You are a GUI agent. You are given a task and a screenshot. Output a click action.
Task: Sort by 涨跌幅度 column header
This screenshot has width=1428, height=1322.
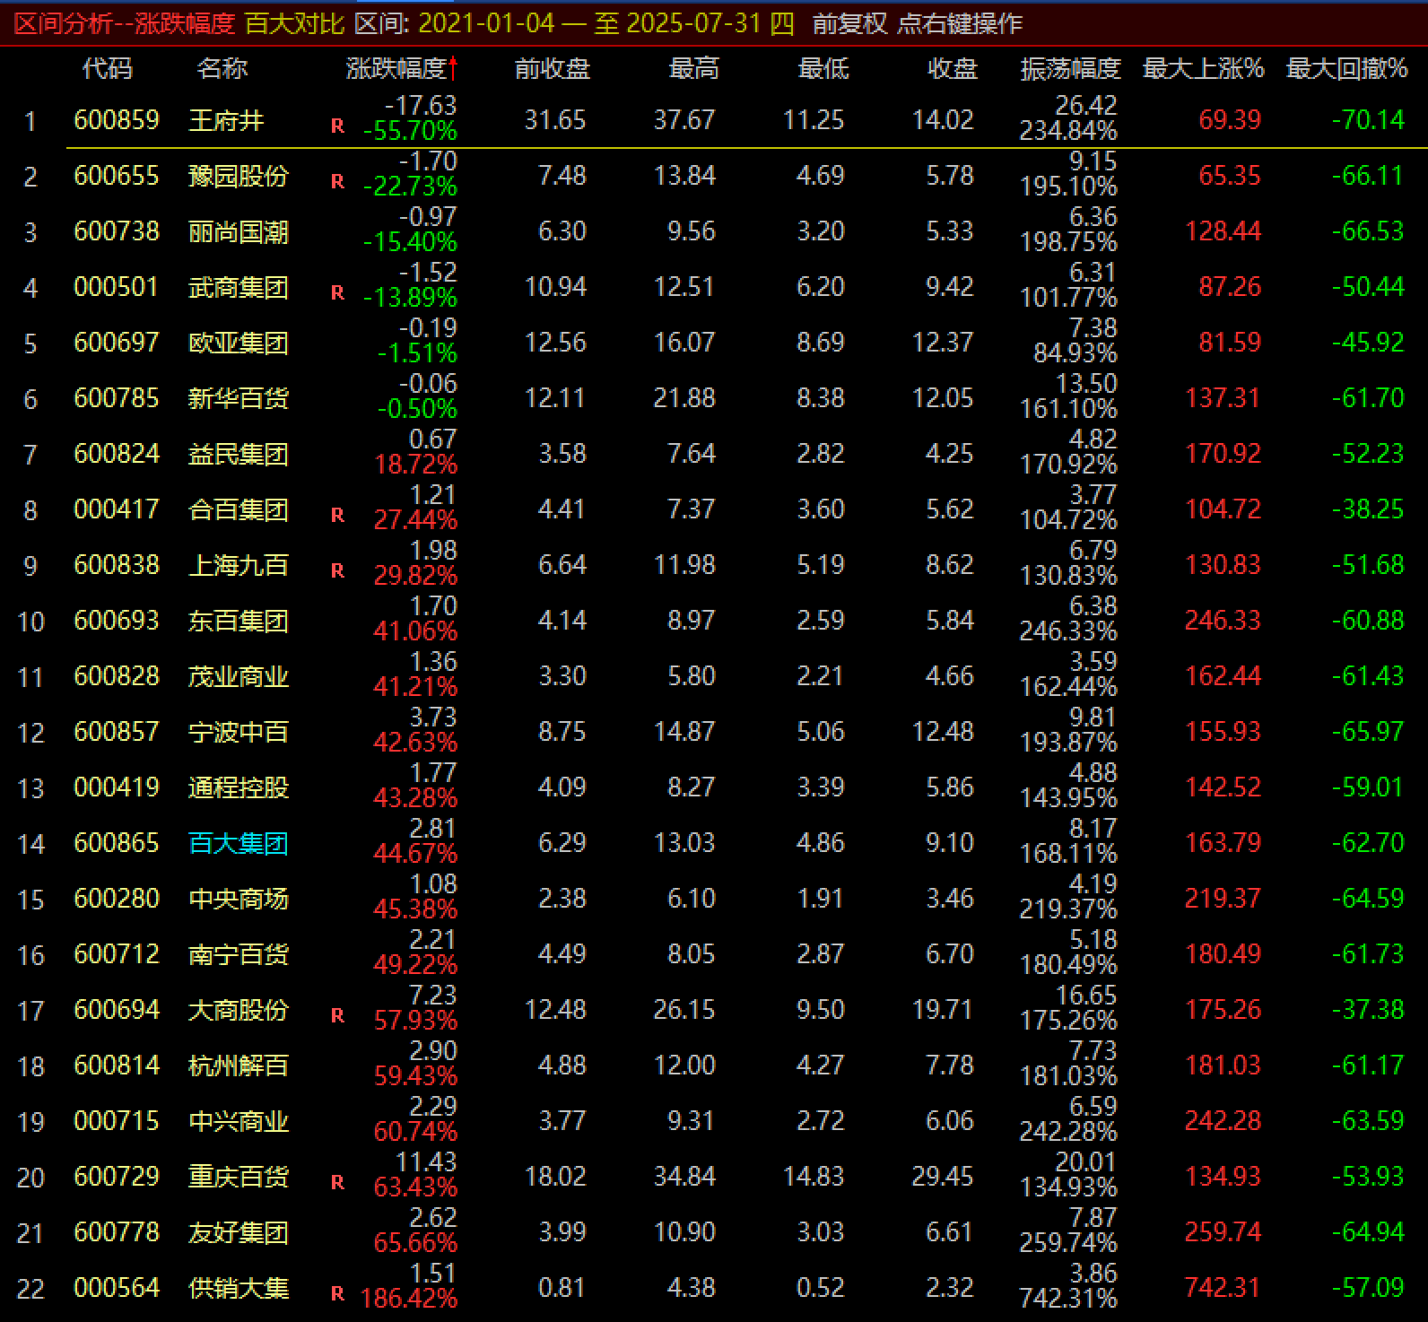coord(396,68)
